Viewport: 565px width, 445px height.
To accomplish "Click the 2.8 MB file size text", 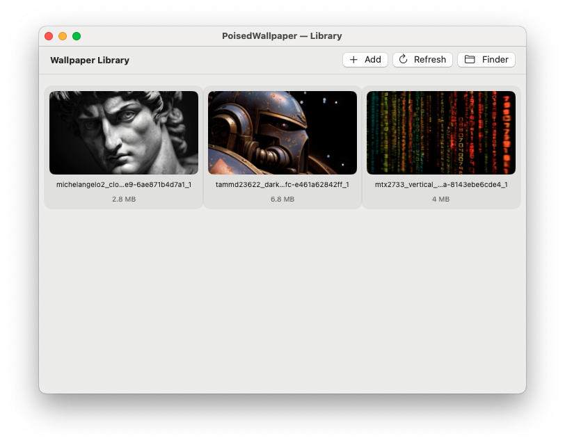I will tap(124, 199).
